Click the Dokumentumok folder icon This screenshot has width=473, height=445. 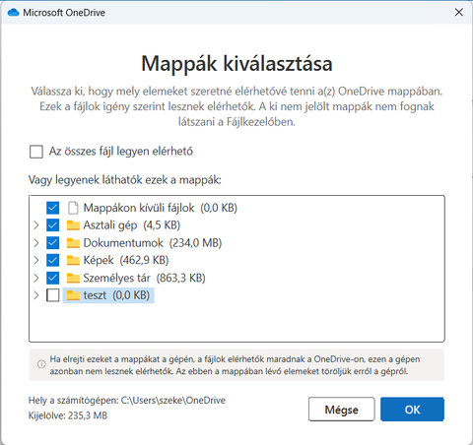pyautogui.click(x=73, y=243)
